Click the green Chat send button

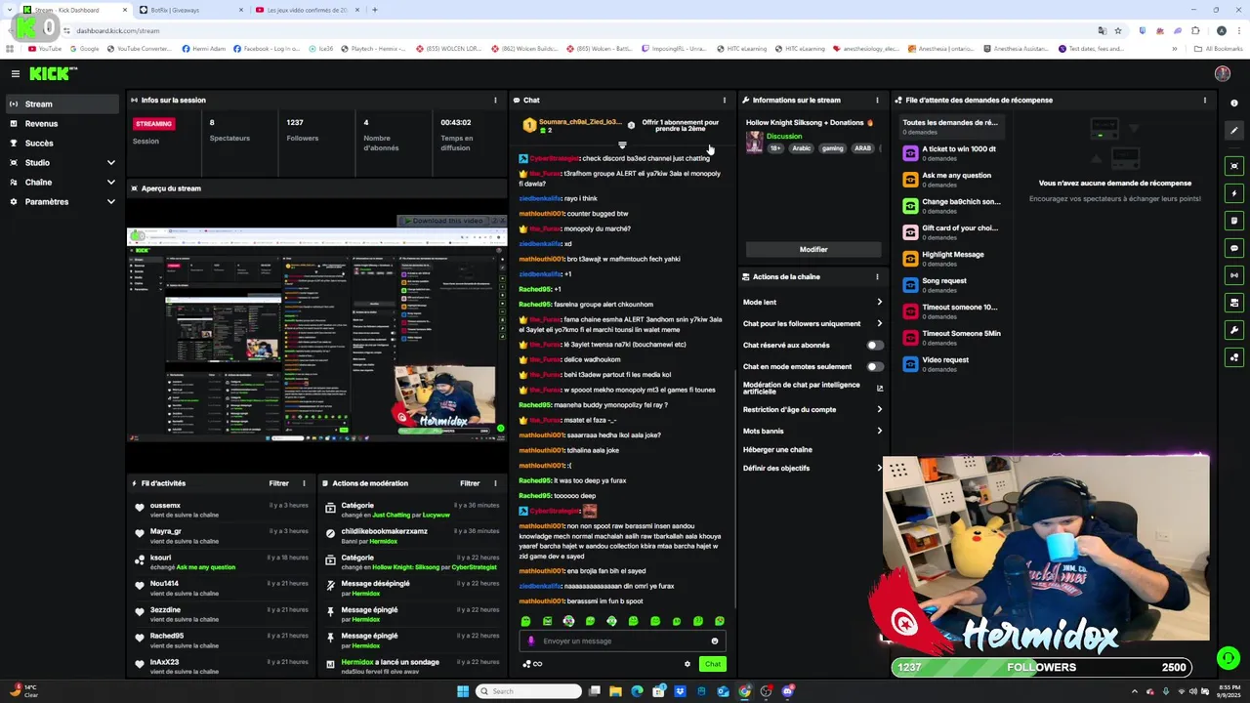point(713,664)
